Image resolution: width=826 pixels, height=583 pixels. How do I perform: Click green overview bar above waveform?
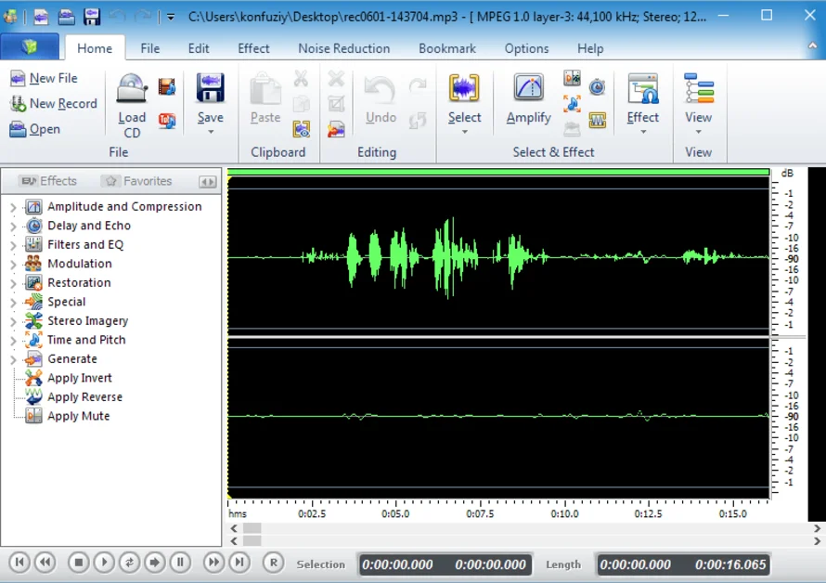(x=498, y=172)
